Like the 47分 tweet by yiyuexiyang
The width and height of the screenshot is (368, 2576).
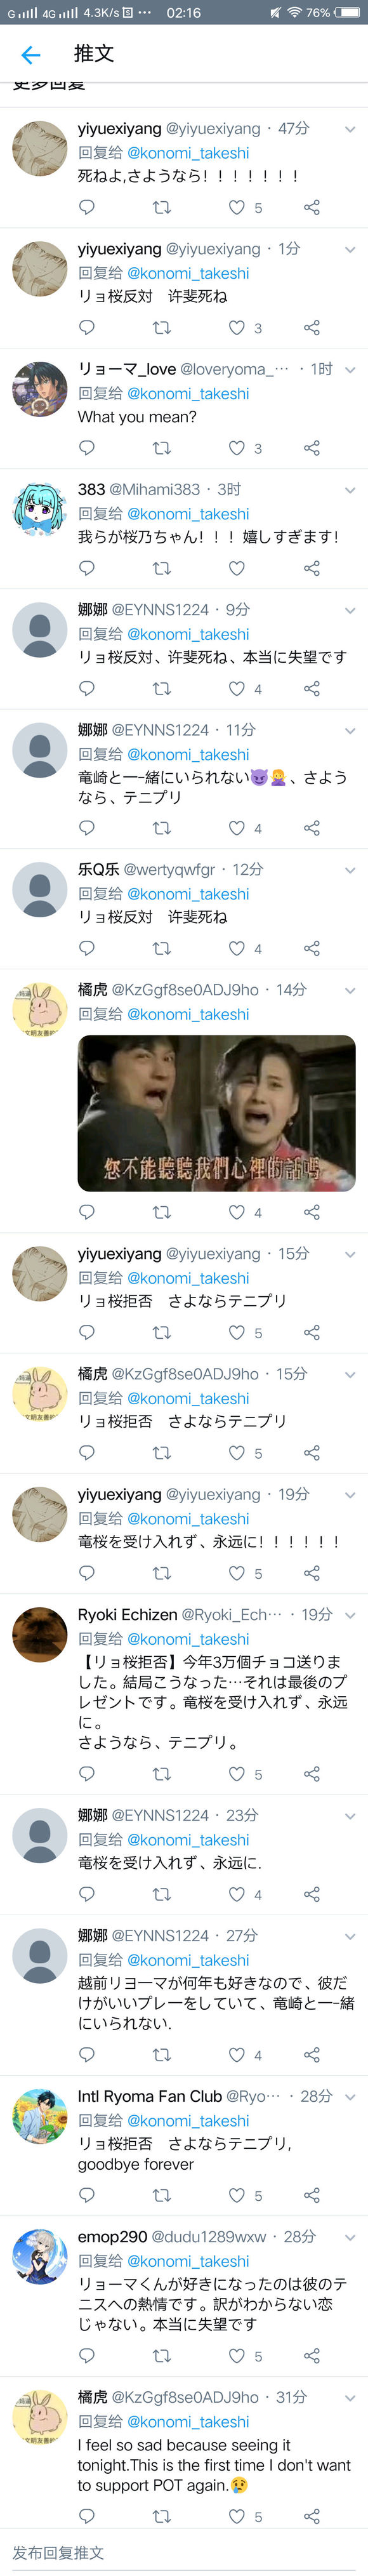(x=237, y=208)
